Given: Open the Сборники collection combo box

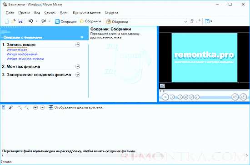Looking at the screenshot, I should (146, 21).
